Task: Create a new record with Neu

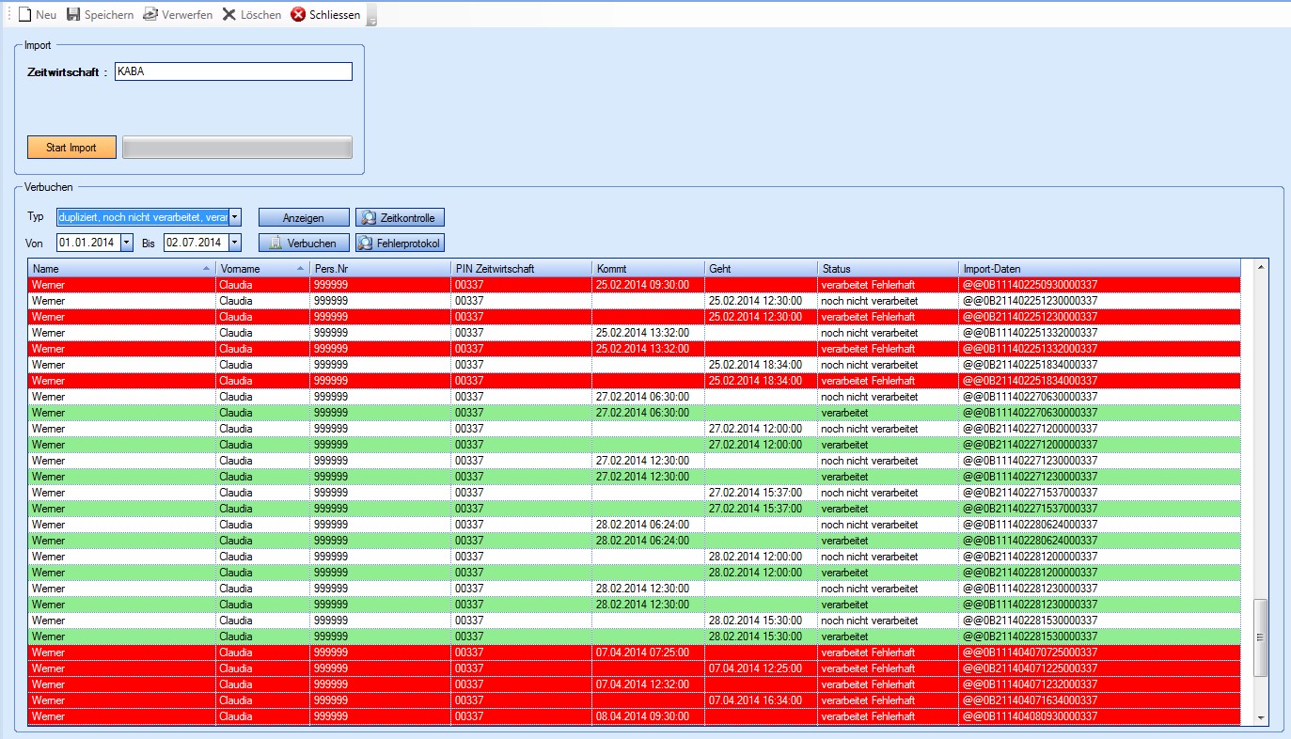Action: tap(37, 15)
